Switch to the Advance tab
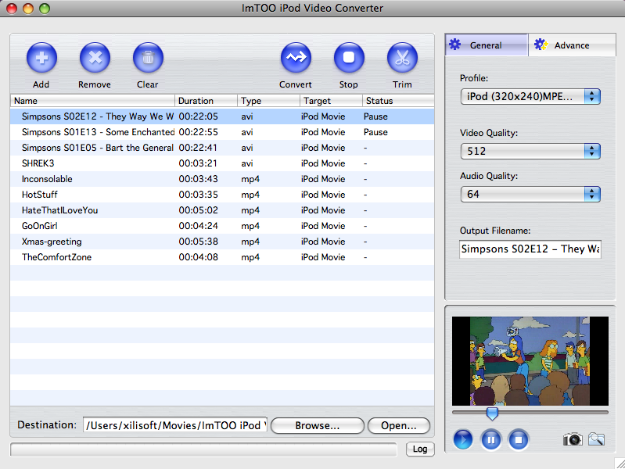This screenshot has height=469, width=625. [572, 45]
